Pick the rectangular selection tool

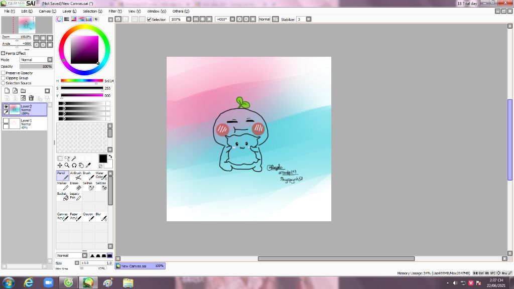click(60, 158)
